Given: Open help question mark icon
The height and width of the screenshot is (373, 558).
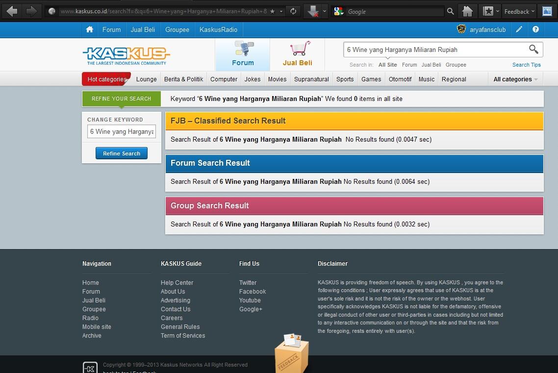Looking at the screenshot, I should [535, 29].
